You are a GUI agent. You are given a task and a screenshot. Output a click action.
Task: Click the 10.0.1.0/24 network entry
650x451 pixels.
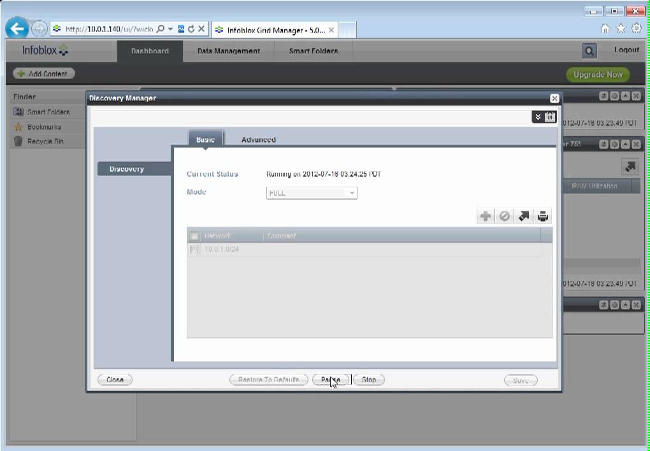[x=222, y=250]
